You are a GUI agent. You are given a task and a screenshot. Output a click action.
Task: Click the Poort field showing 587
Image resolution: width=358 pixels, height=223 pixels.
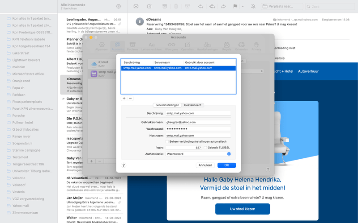[183, 148]
